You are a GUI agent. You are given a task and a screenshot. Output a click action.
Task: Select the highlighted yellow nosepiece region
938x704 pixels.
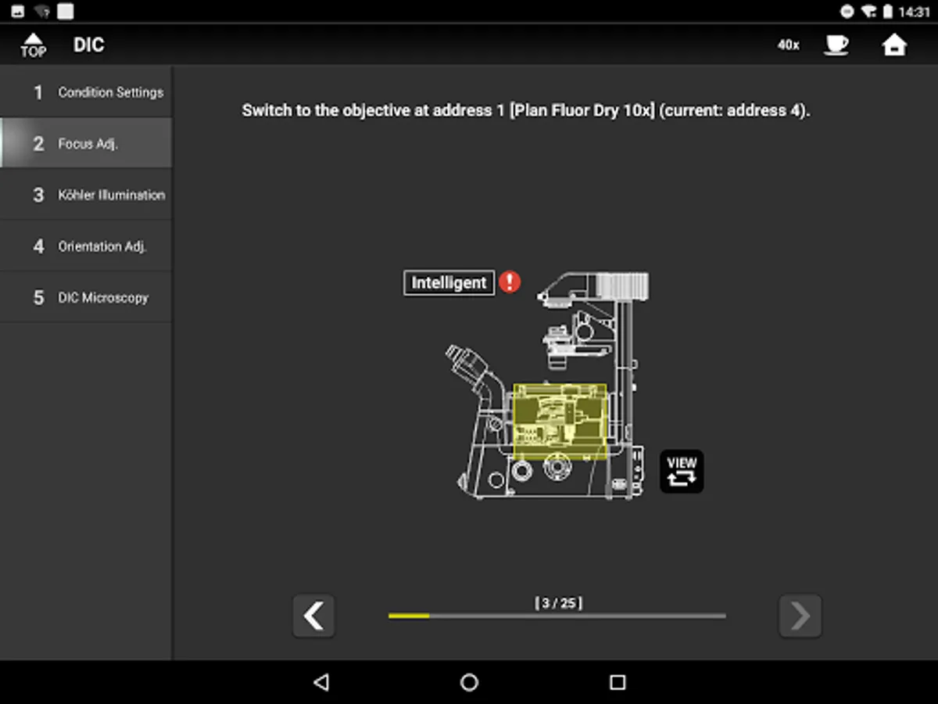tap(560, 420)
